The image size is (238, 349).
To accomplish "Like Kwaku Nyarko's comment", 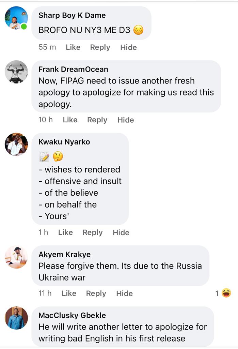I will point(65,232).
